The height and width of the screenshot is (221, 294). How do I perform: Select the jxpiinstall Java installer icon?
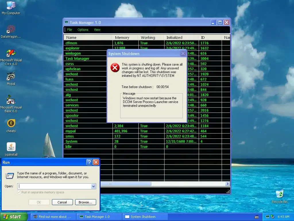[x=11, y=149]
